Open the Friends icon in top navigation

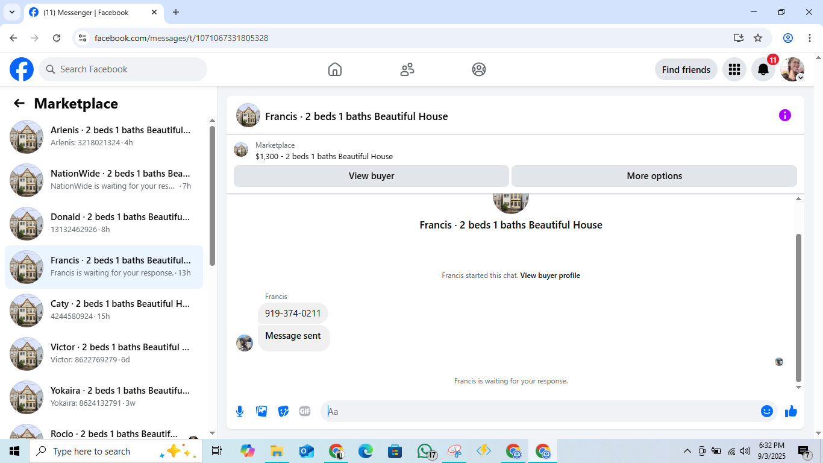(407, 69)
